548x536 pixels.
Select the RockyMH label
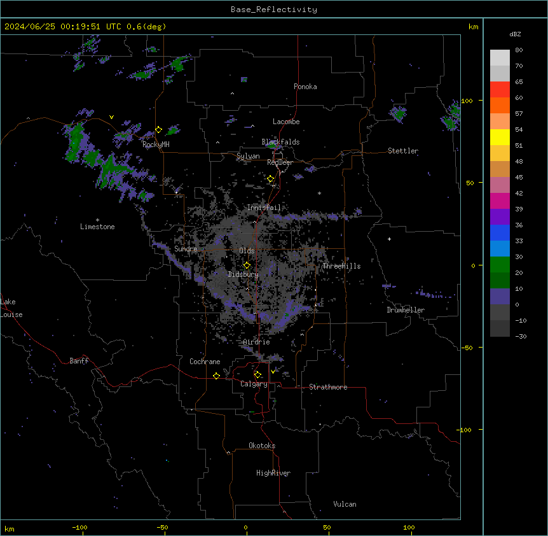point(156,145)
